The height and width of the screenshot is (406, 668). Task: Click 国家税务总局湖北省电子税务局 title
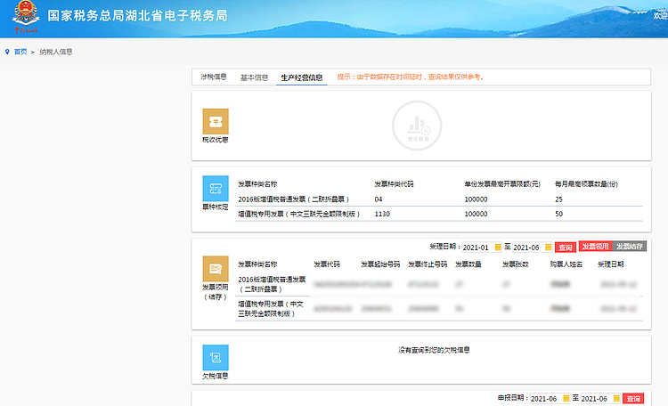[x=137, y=16]
